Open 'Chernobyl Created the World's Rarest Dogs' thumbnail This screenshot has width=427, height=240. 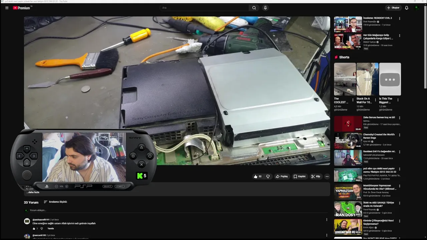(x=348, y=140)
